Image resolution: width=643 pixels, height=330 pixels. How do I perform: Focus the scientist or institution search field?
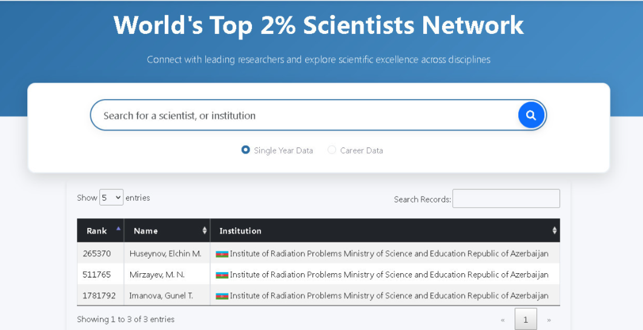(x=303, y=115)
